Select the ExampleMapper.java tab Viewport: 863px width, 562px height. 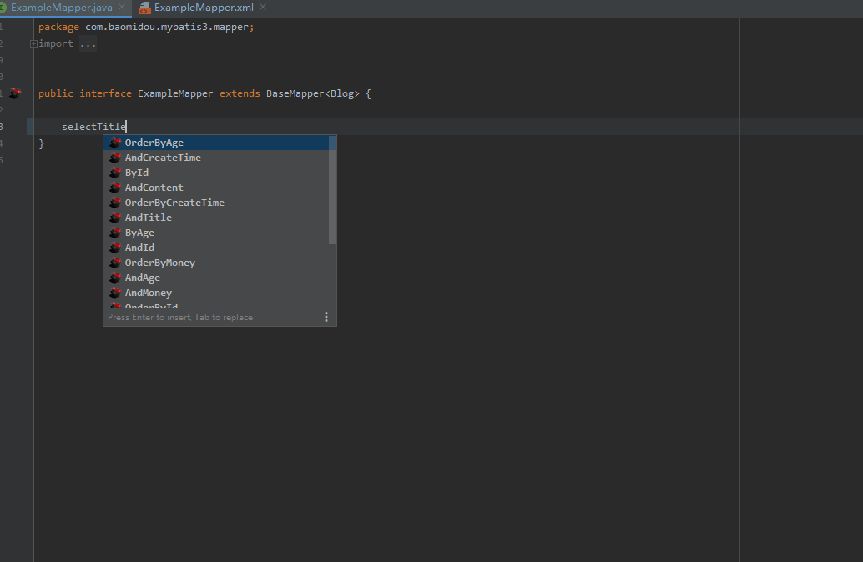(61, 8)
